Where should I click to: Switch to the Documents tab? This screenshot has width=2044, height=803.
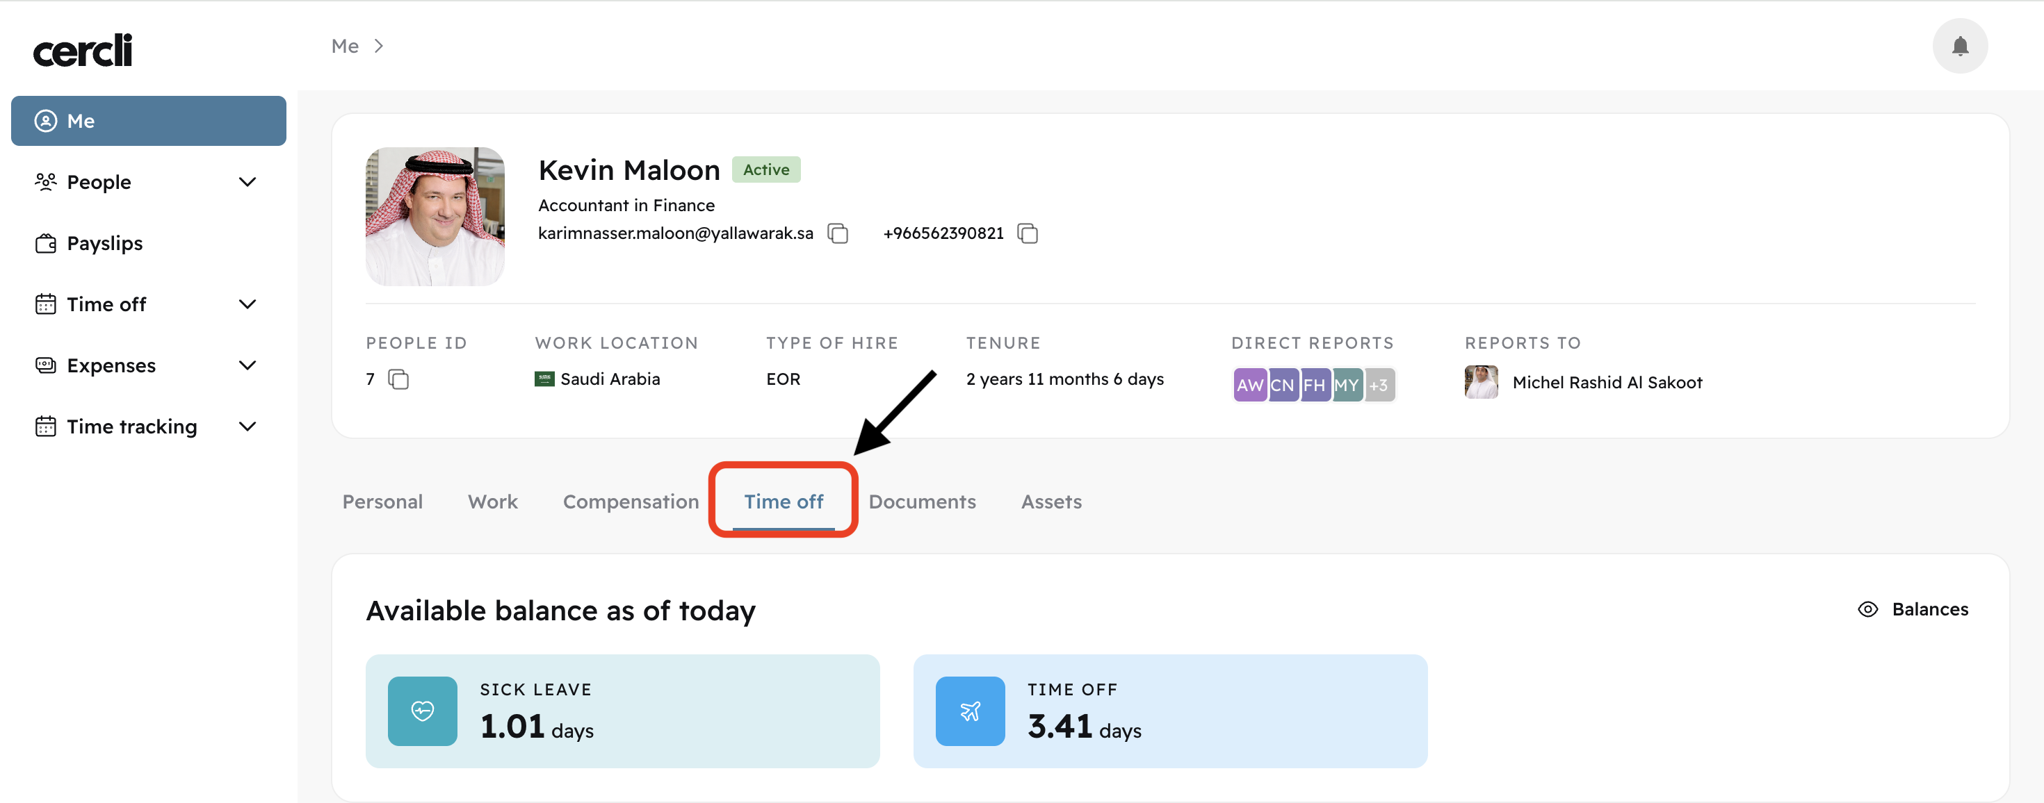[x=922, y=501]
